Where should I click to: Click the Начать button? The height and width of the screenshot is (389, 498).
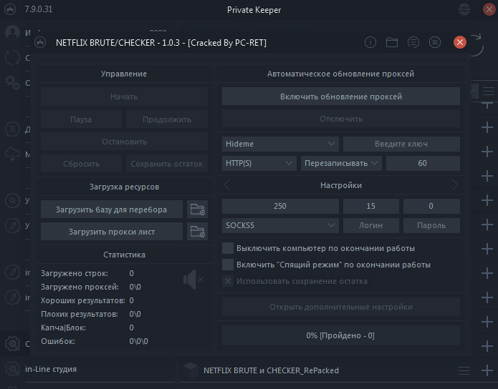click(124, 97)
